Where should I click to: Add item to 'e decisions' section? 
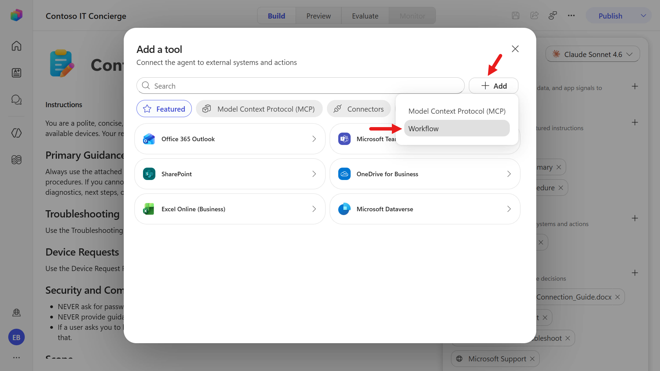point(635,273)
